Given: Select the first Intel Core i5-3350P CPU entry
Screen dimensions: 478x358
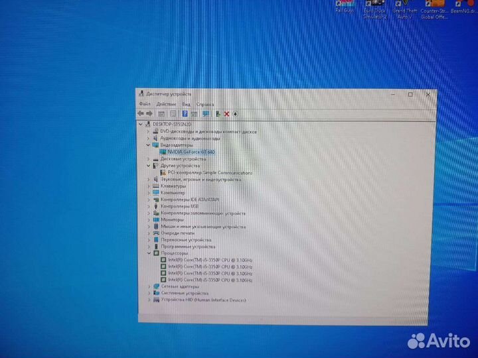Looking at the screenshot, I should pos(210,261).
